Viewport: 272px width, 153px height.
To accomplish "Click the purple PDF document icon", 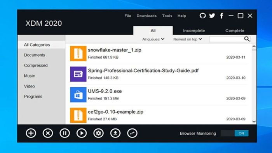I will [78, 74].
